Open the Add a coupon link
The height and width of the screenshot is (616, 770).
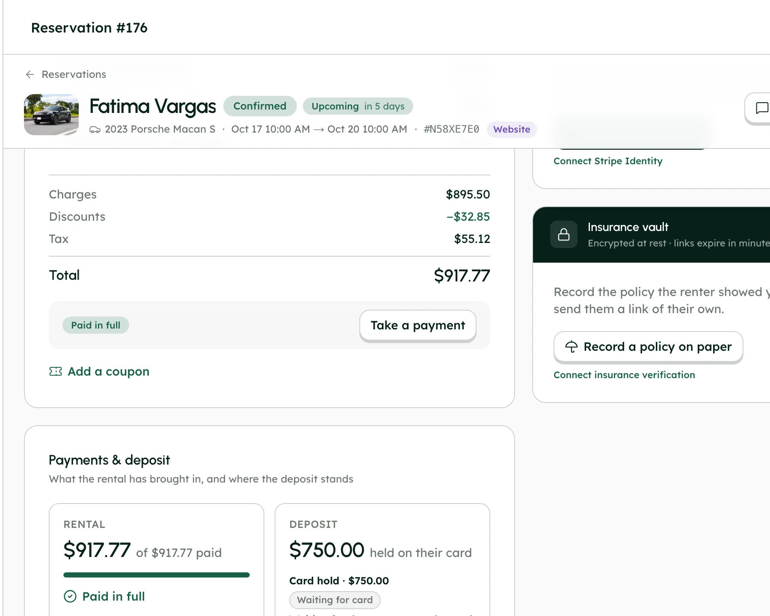tap(99, 371)
